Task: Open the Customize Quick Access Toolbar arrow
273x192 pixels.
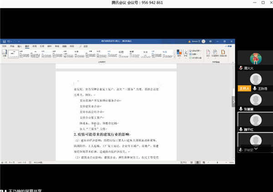Action: coord(19,41)
